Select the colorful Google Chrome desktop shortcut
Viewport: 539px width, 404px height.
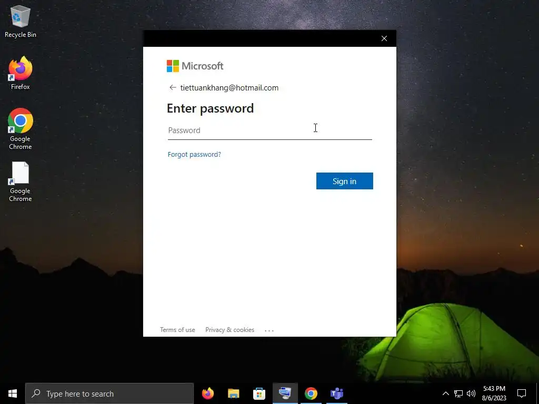tap(21, 129)
